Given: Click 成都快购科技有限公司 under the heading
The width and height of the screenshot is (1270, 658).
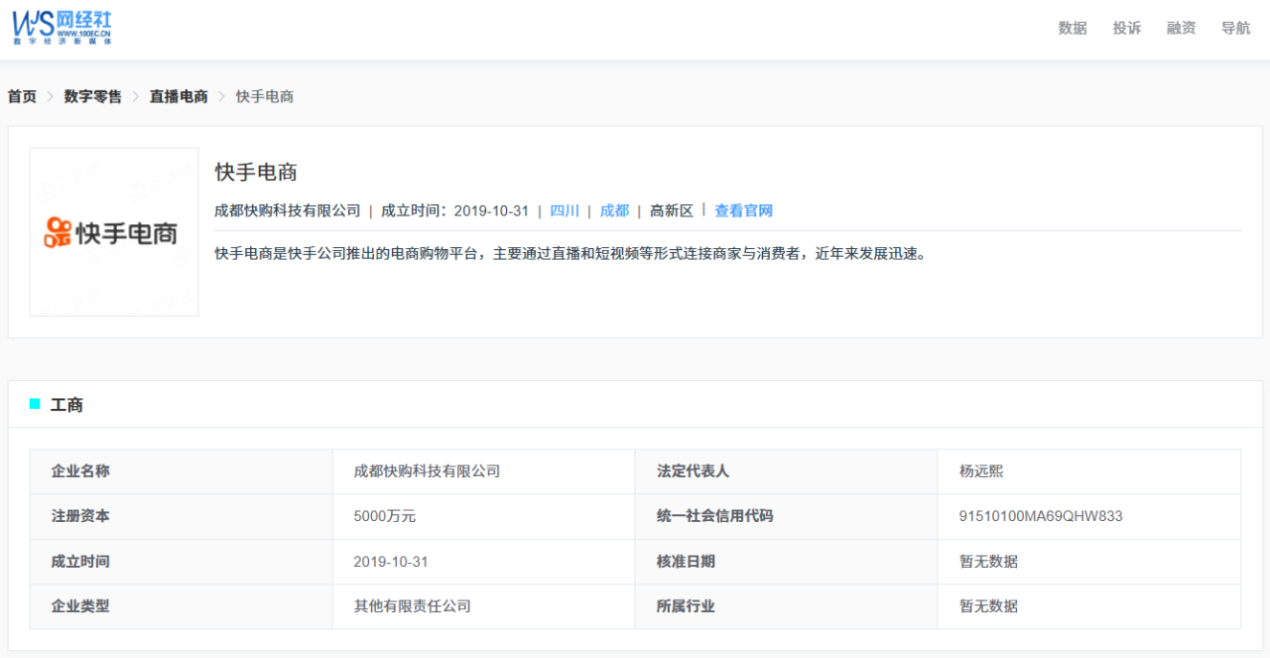Looking at the screenshot, I should (288, 210).
